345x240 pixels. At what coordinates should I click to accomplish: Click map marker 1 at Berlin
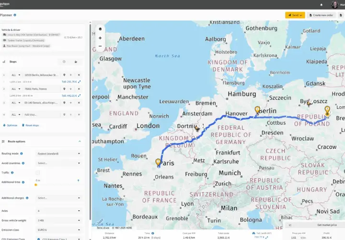click(x=257, y=110)
